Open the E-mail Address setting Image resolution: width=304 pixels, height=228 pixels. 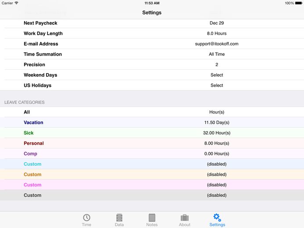[x=152, y=44]
